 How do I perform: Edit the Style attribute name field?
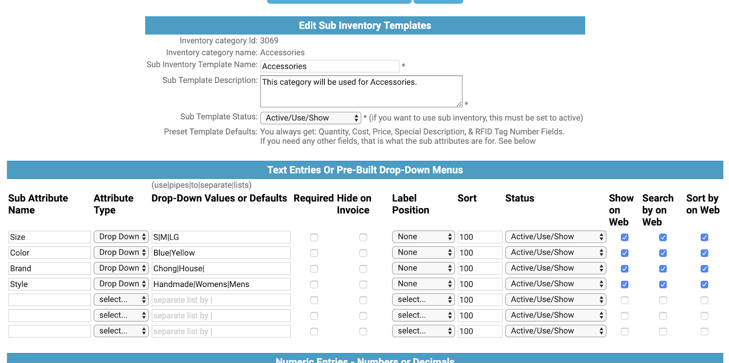pyautogui.click(x=50, y=284)
